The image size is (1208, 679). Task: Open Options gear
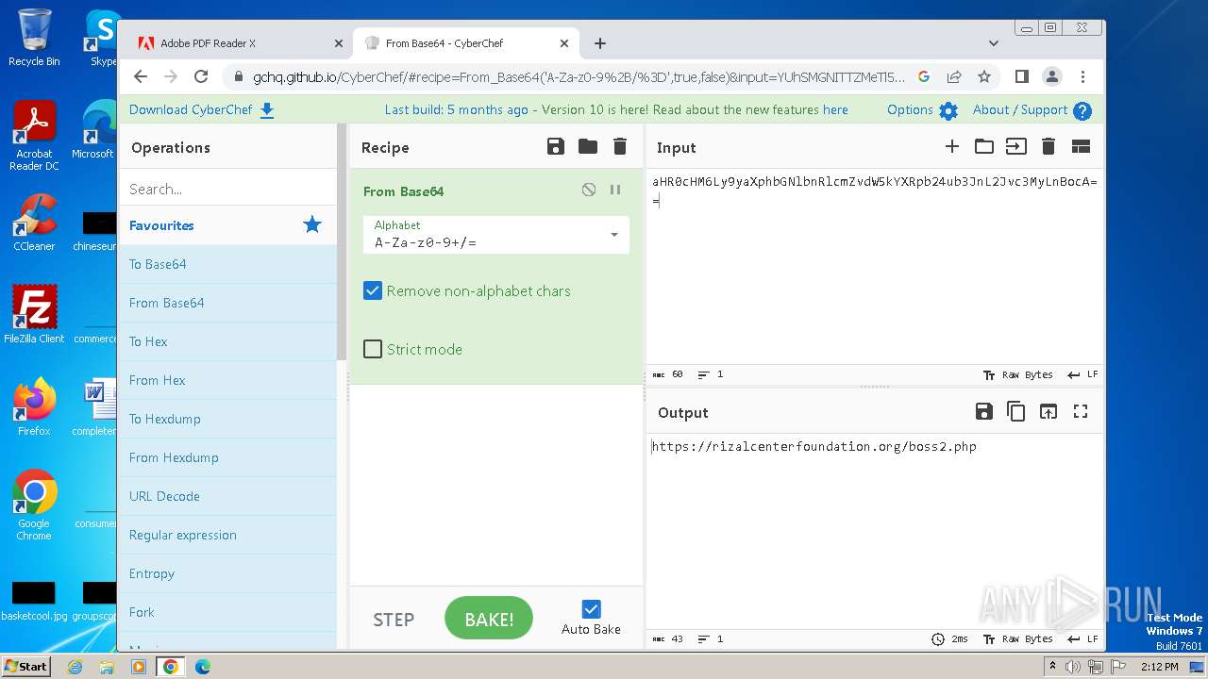(x=948, y=110)
